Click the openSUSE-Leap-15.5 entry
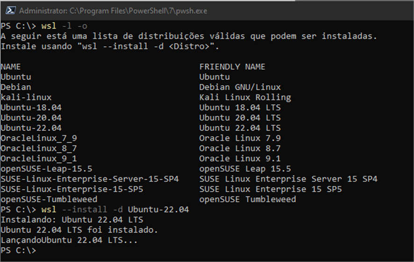 [x=46, y=169]
